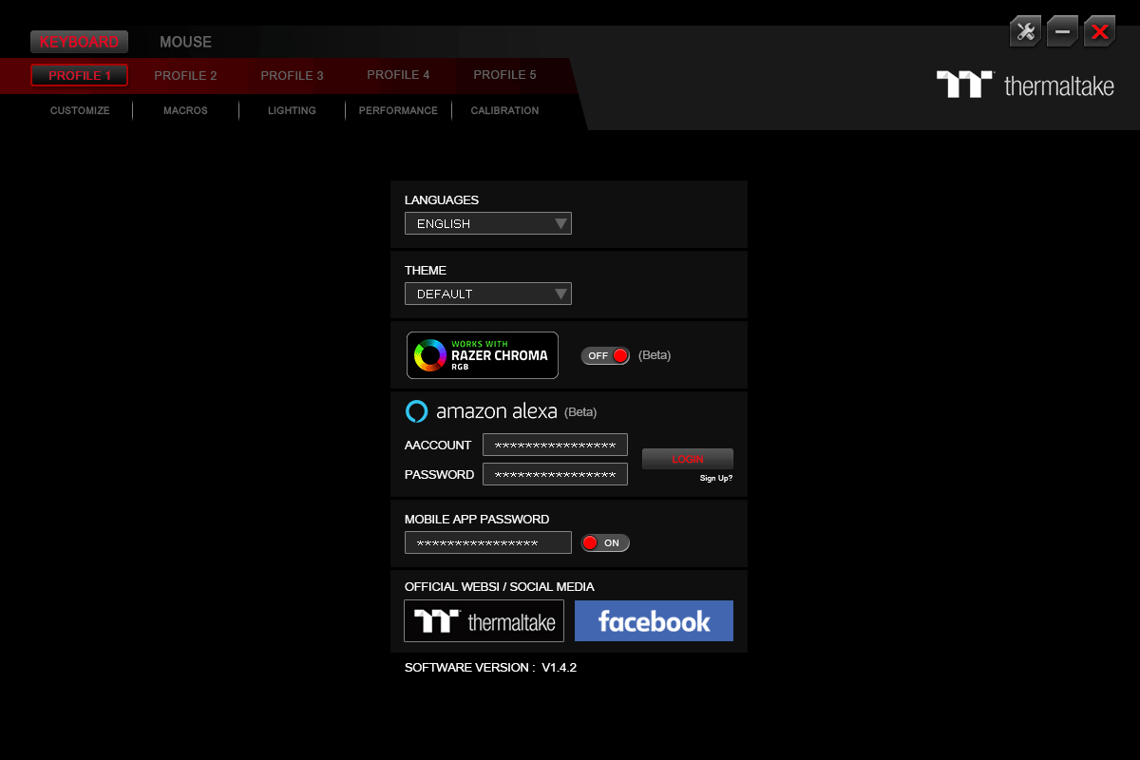This screenshot has height=760, width=1140.
Task: Focus the Mobile App Password field
Action: click(487, 542)
